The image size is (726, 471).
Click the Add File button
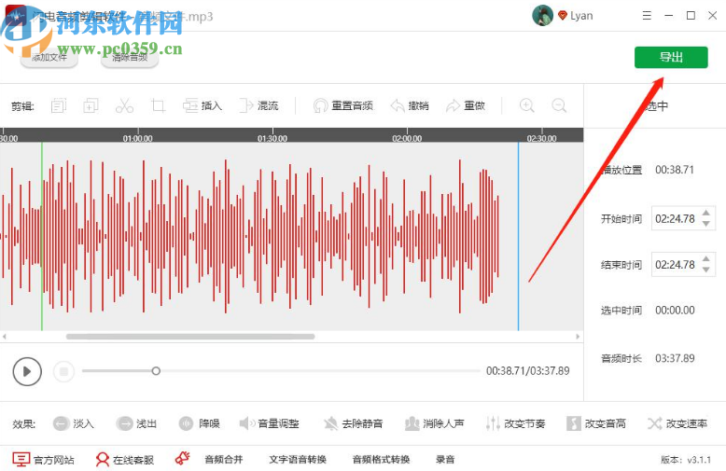pos(49,58)
